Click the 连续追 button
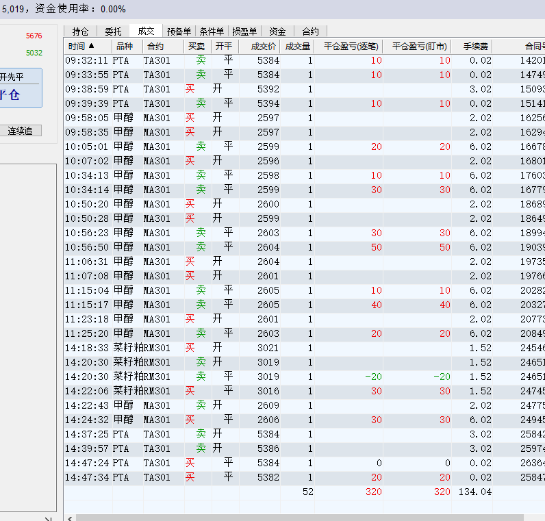Viewport: 545px width, 521px height. tap(21, 131)
